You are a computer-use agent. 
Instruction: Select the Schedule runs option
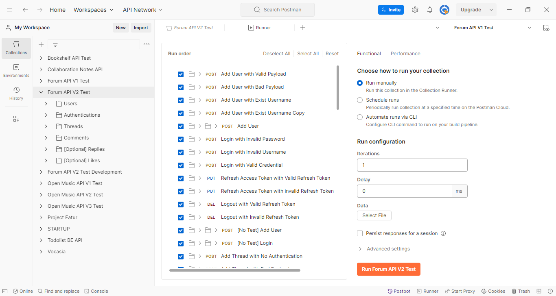(x=360, y=100)
